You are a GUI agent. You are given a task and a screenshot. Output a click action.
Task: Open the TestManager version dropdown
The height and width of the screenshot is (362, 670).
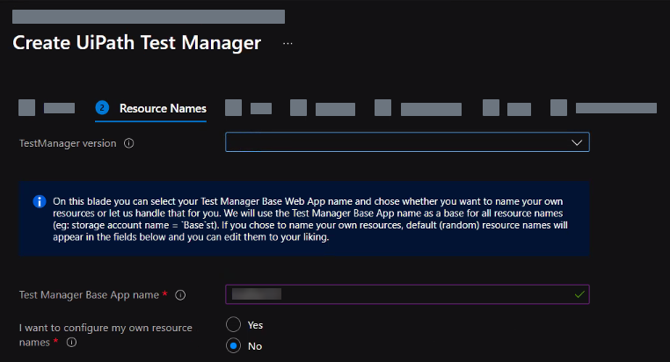(x=407, y=142)
